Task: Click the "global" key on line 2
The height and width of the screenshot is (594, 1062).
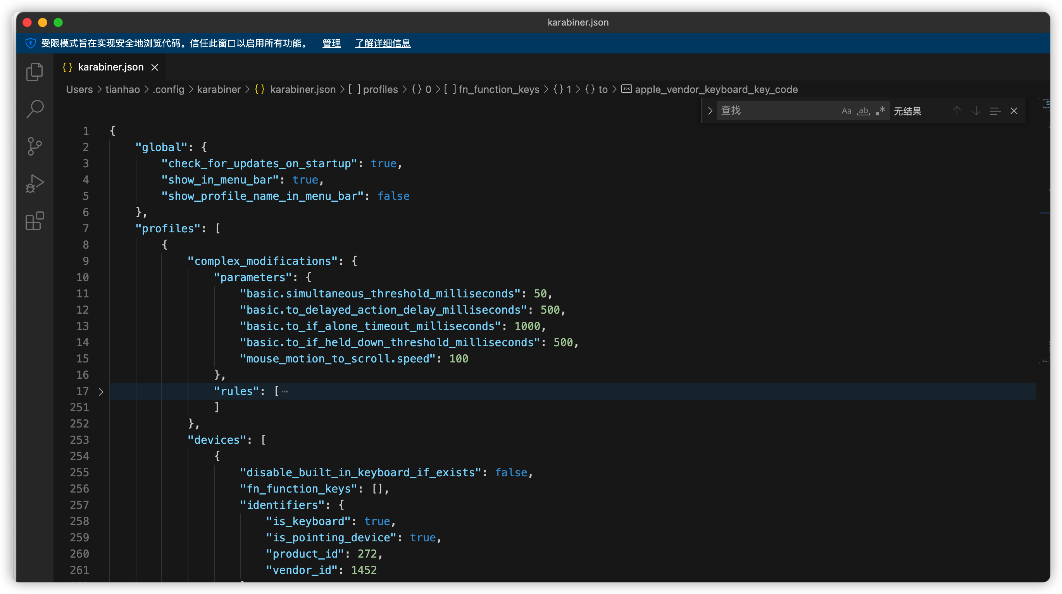Action: pyautogui.click(x=162, y=148)
